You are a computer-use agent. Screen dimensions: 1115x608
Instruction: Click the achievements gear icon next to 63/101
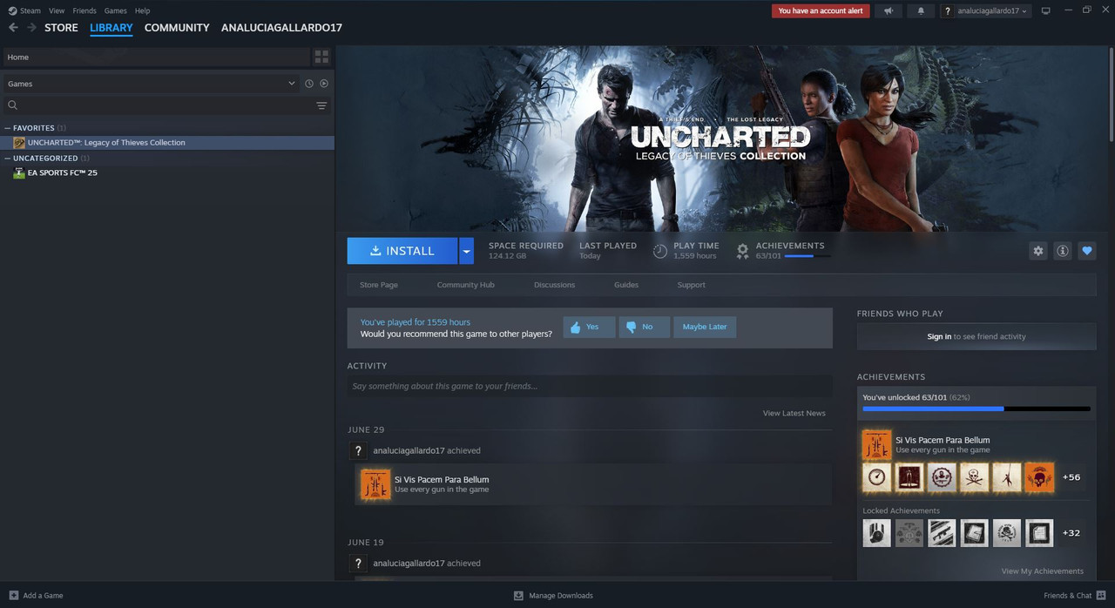coord(742,251)
